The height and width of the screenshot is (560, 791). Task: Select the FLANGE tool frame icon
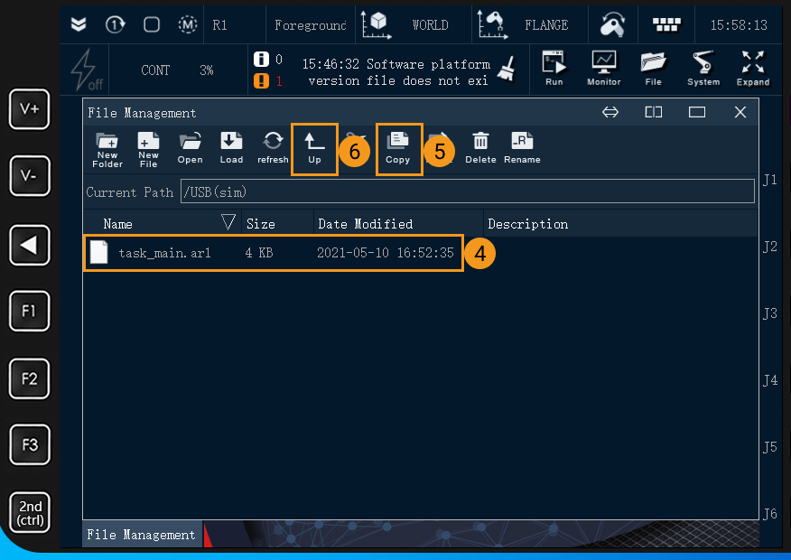coord(493,24)
